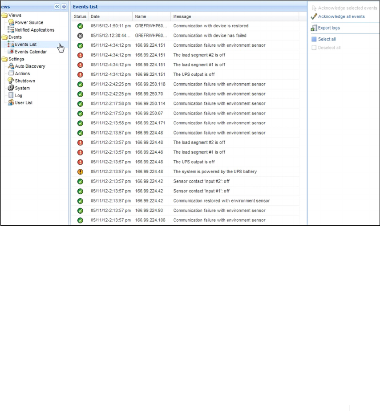Click Acknowledge selected events link

pos(348,8)
